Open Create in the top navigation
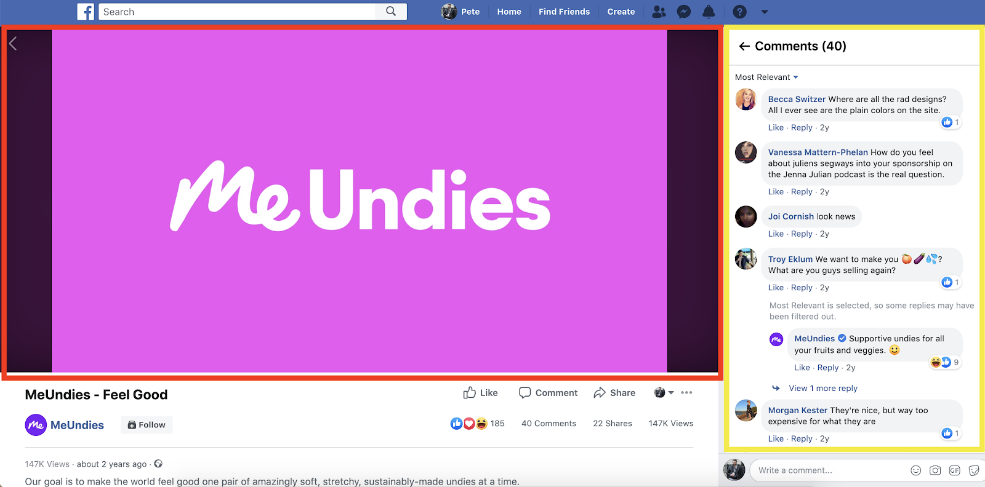This screenshot has width=985, height=487. pos(621,12)
